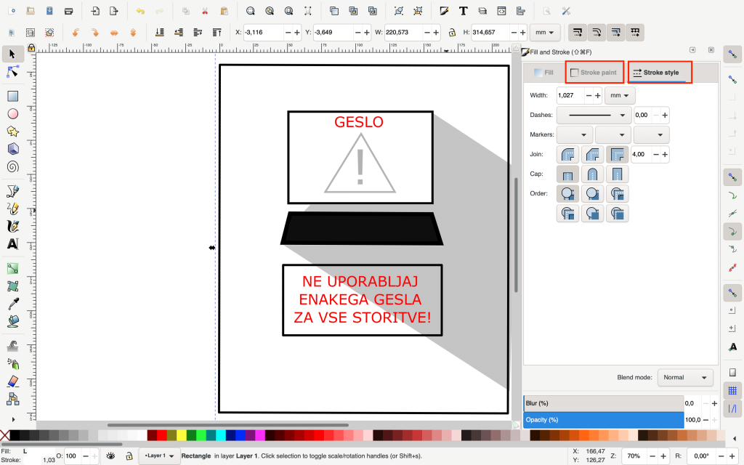Pick the 3D box tool

pos(13,149)
